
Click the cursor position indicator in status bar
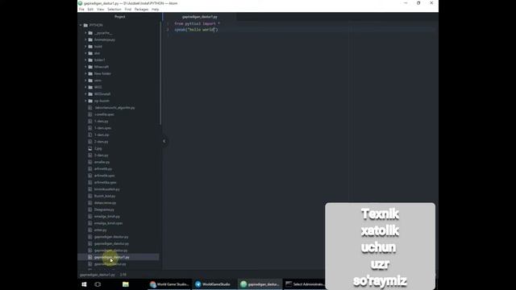[123, 275]
